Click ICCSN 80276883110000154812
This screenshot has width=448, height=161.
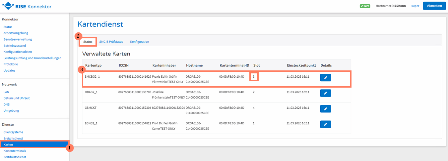click(x=135, y=123)
